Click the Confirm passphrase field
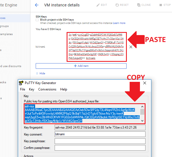 [100, 148]
